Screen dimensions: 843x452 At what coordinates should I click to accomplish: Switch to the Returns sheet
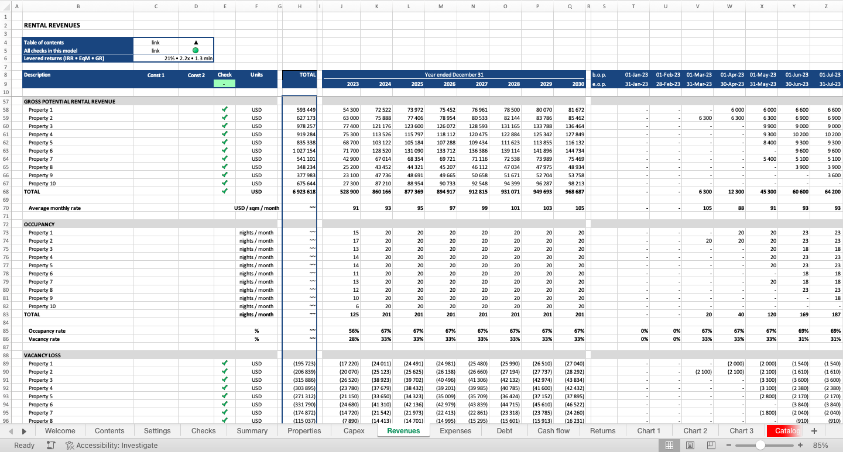tap(603, 431)
